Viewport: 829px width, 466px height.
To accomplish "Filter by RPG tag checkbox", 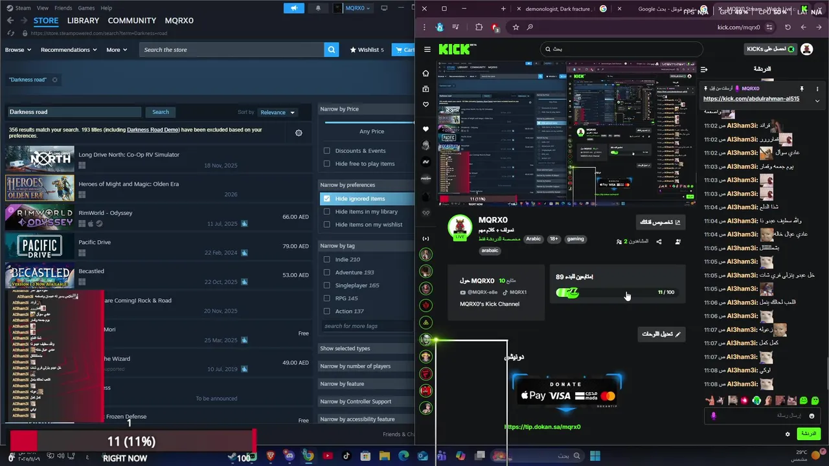I will tap(327, 298).
